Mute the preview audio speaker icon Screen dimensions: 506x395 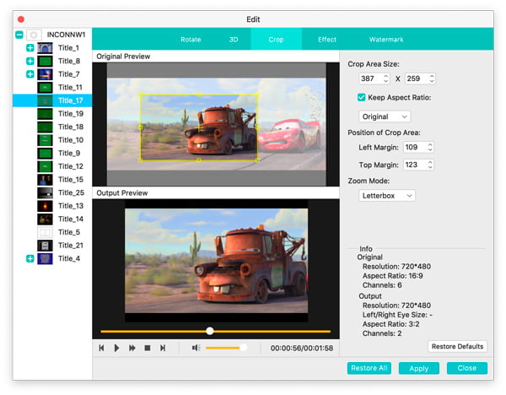[x=196, y=348]
